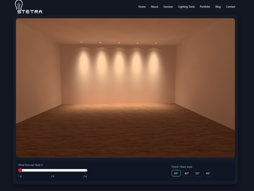This screenshot has width=254, height=191.
Task: Click the 1 ft tick label
Action: pos(20,176)
